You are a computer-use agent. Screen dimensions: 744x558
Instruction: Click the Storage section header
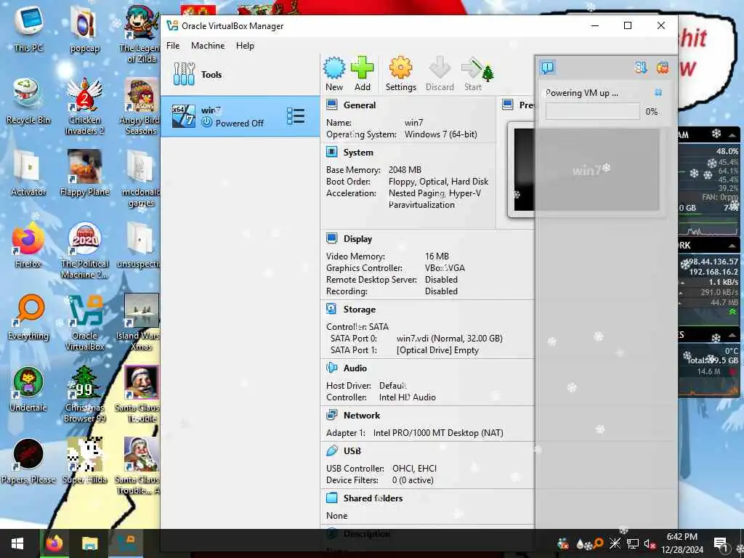[359, 310]
